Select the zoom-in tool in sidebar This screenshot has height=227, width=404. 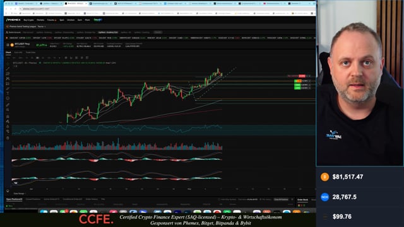[x=8, y=110]
